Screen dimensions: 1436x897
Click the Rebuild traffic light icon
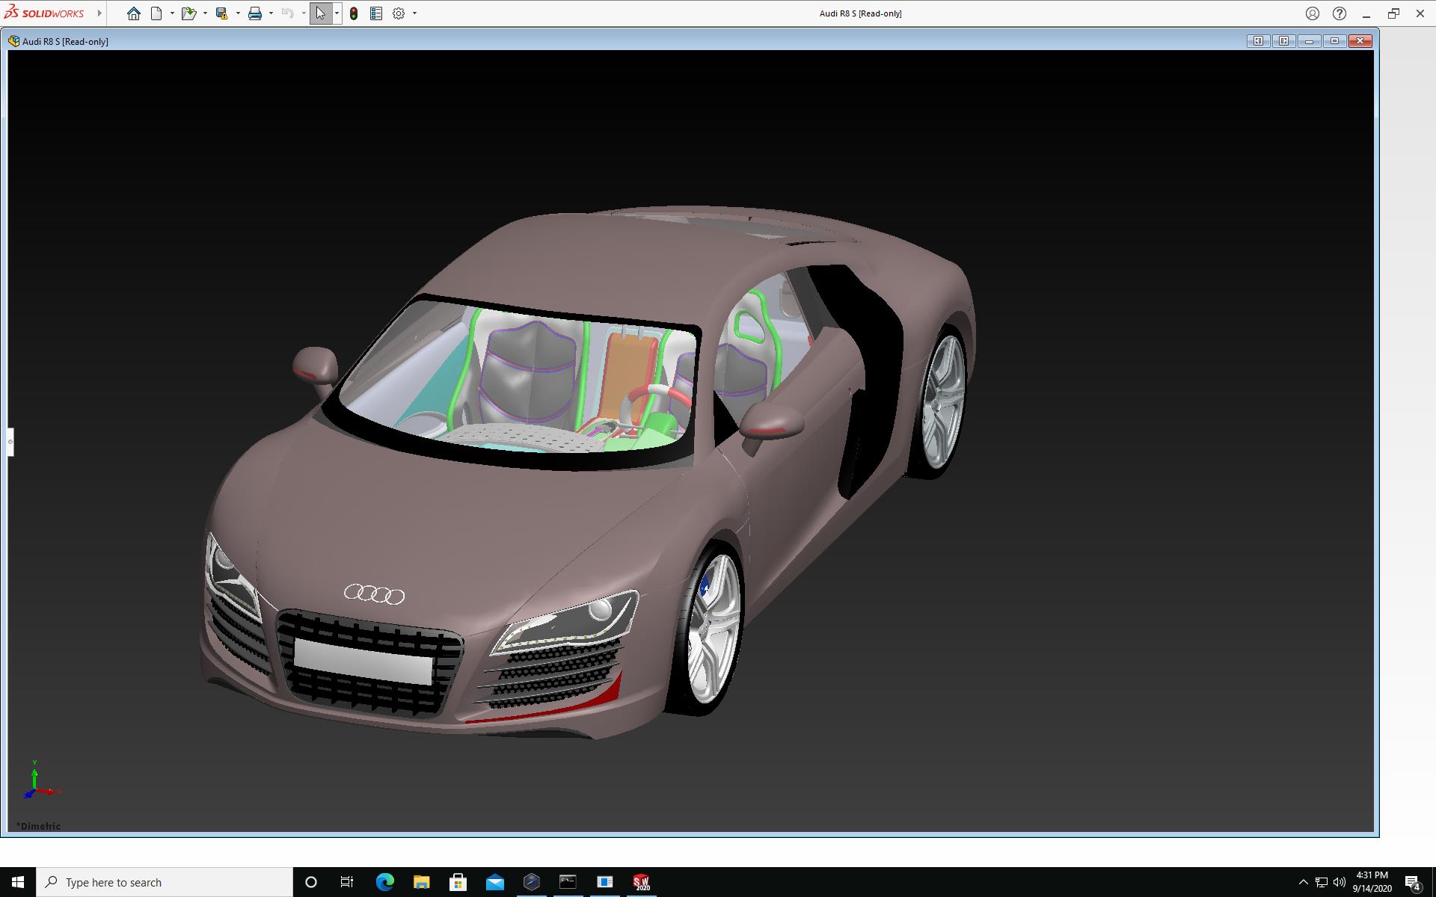point(354,13)
